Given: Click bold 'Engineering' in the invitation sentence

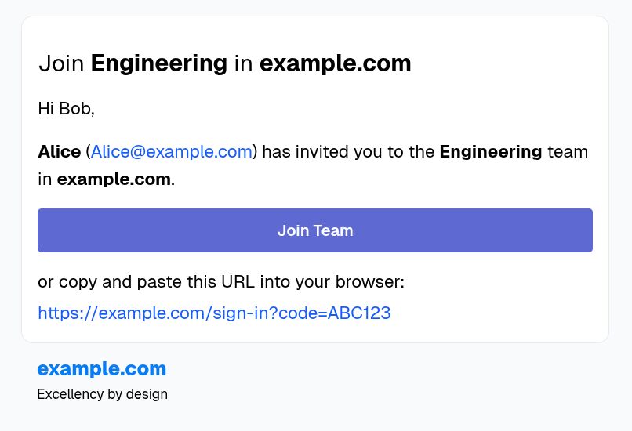Looking at the screenshot, I should (x=490, y=151).
